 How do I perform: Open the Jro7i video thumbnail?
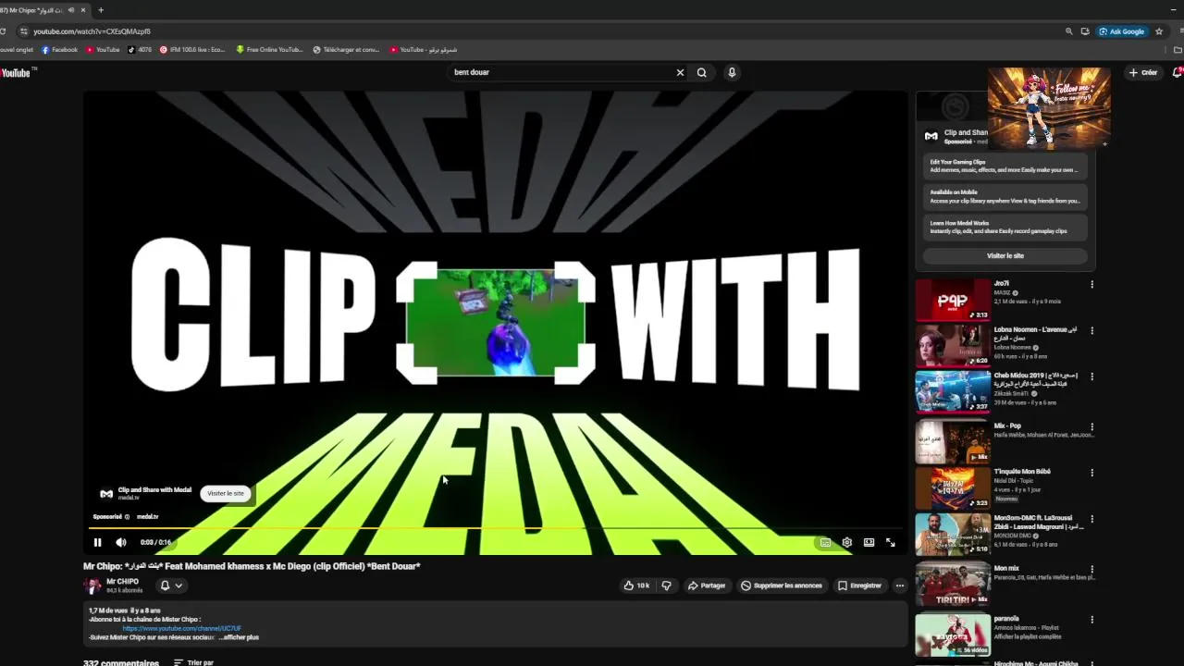tap(953, 301)
